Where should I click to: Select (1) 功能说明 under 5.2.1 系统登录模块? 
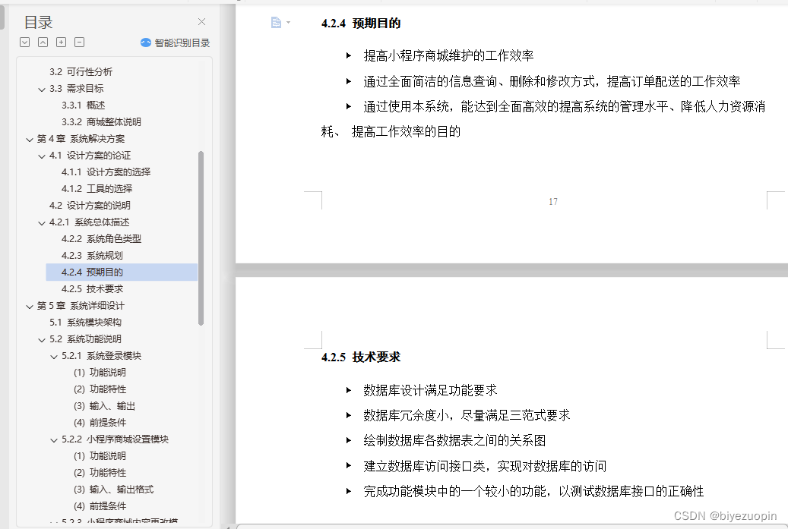(100, 373)
